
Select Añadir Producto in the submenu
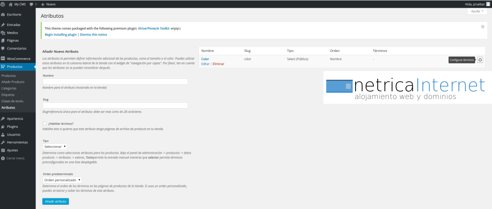pyautogui.click(x=12, y=82)
